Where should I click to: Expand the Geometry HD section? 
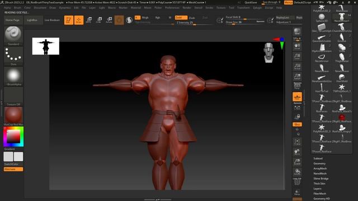[322, 199]
